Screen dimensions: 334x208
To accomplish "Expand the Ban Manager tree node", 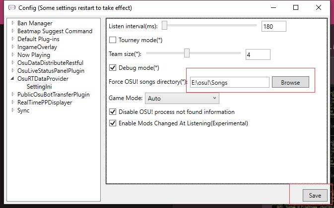I will [x=13, y=23].
